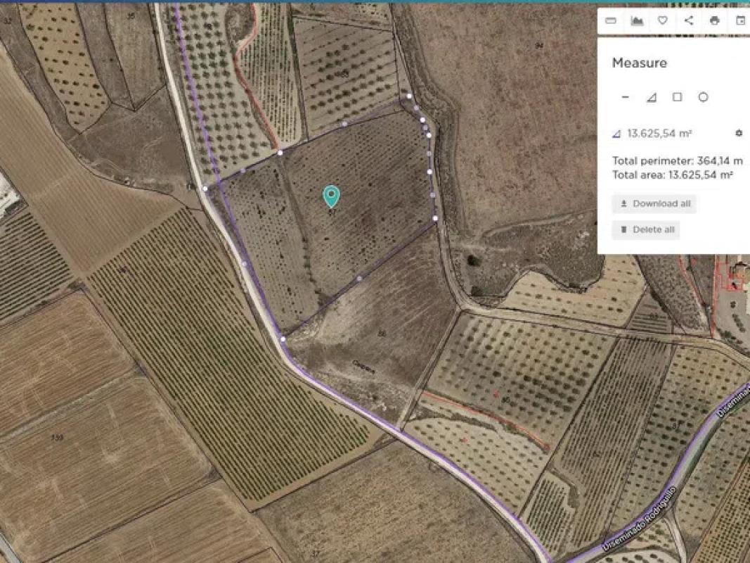Click the teal location pin on map
The width and height of the screenshot is (750, 563).
(x=331, y=196)
